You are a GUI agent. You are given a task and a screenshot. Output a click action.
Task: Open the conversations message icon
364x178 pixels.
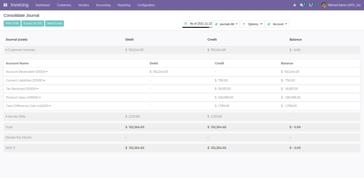click(302, 5)
